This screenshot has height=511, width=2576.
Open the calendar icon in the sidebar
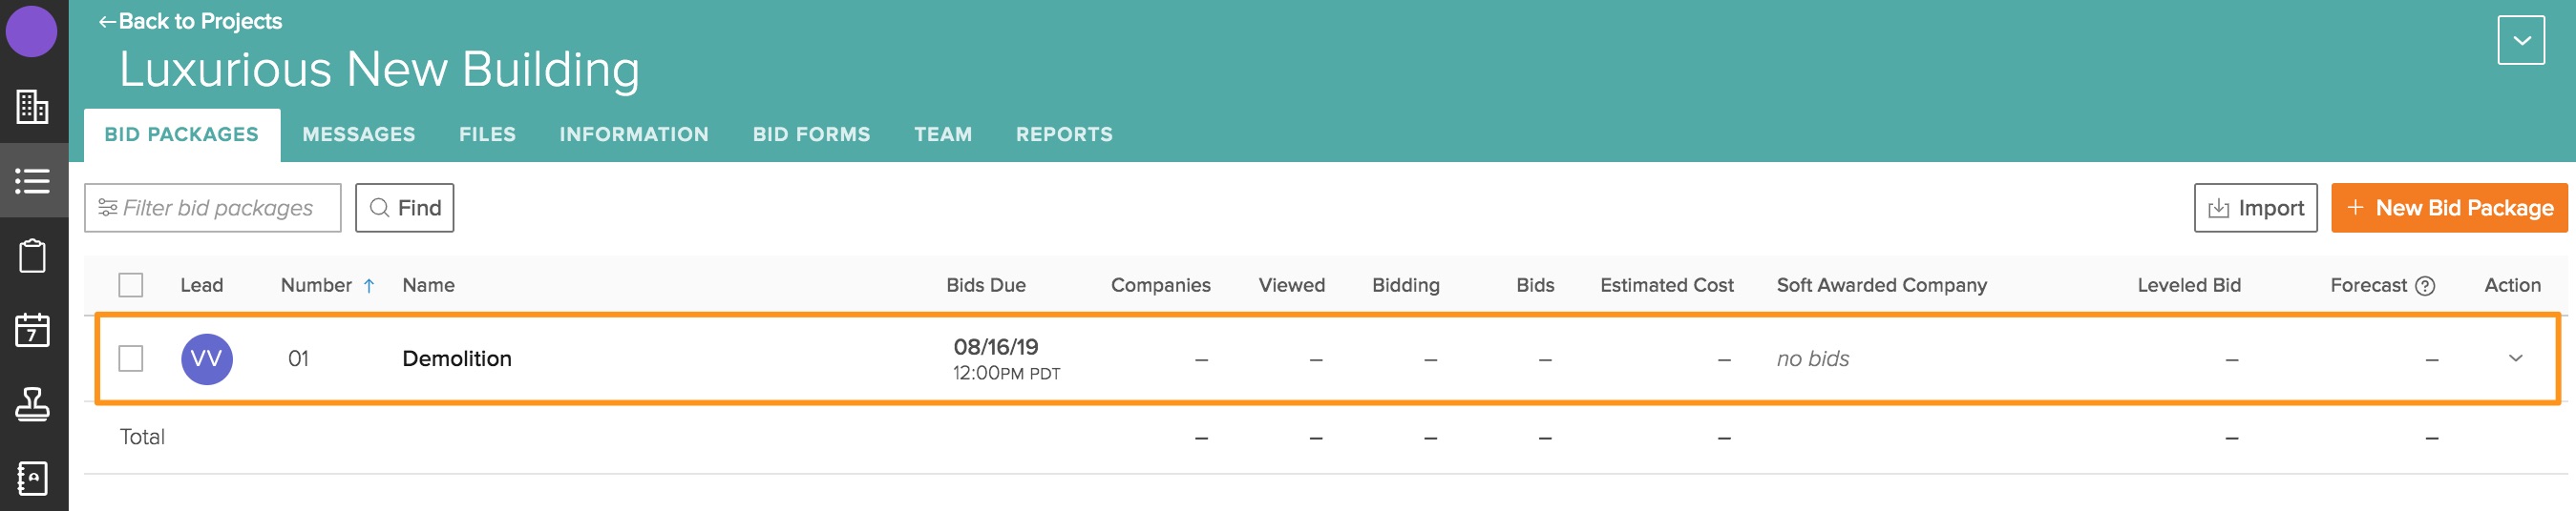tap(32, 329)
